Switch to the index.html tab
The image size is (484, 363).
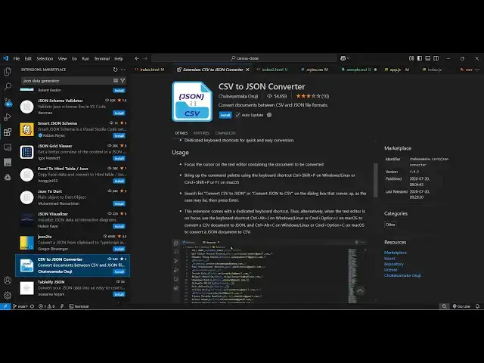pos(150,70)
